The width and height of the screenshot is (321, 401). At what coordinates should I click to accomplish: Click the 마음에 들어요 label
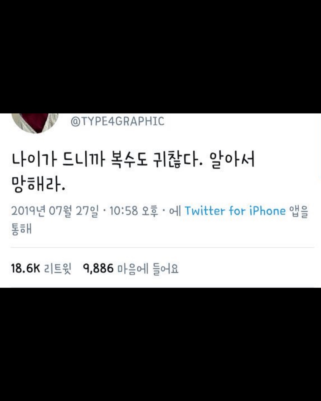coord(148,269)
